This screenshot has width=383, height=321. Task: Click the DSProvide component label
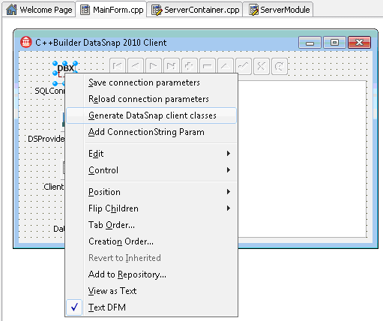click(x=46, y=139)
